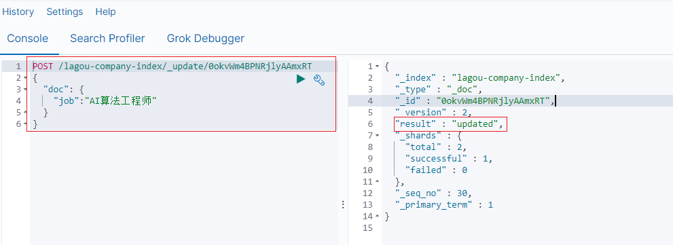The height and width of the screenshot is (245, 673).
Task: Click the pane resize handle between editors
Action: 343,204
